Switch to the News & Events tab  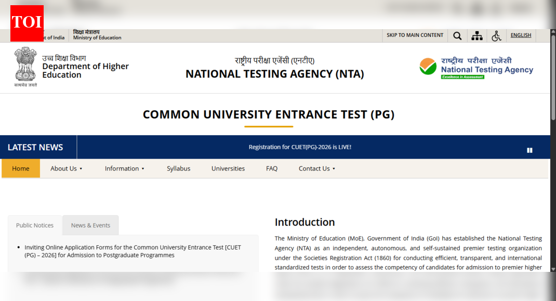point(90,225)
